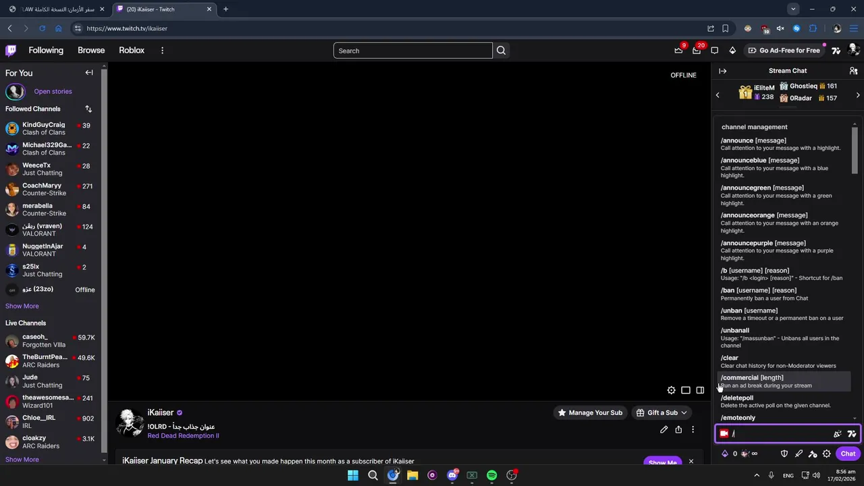Send message with Chat button
Screen dimensions: 864x486
(848, 454)
